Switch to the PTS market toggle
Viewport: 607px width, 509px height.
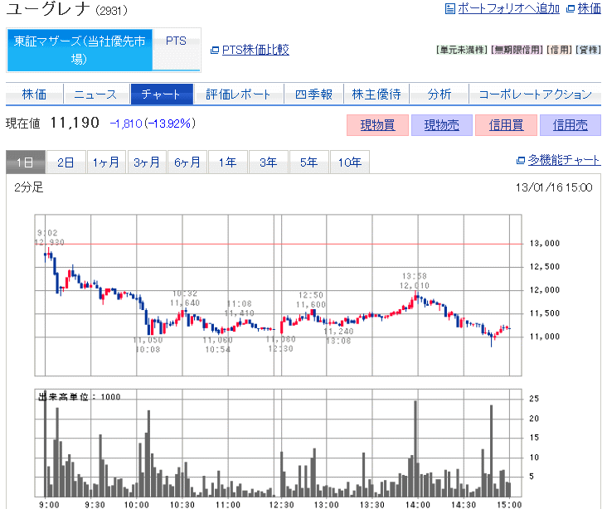pyautogui.click(x=176, y=41)
